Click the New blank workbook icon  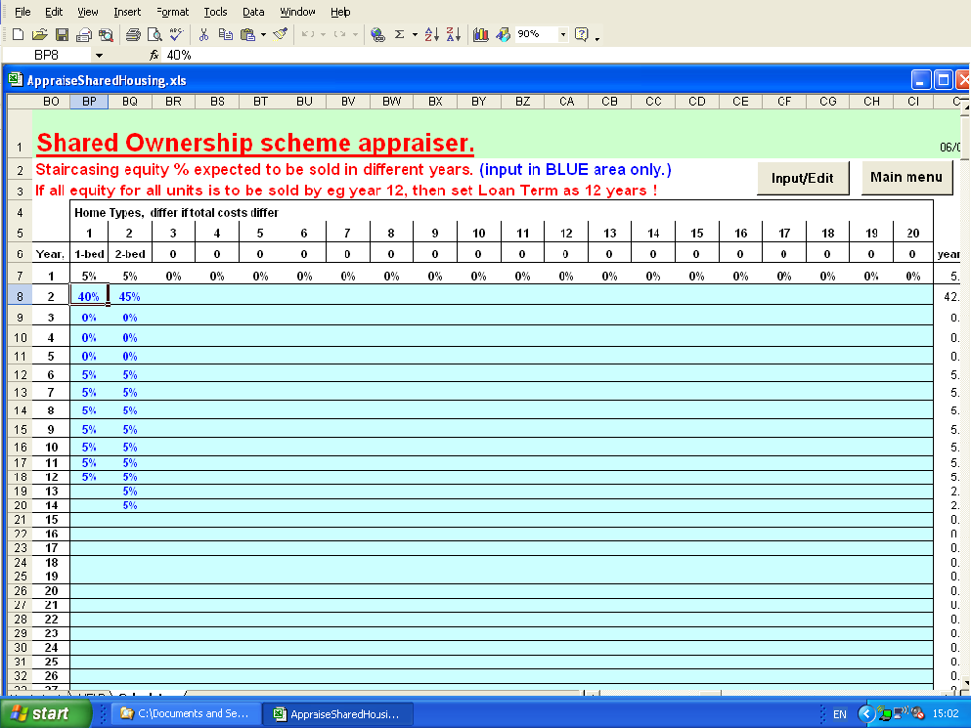(x=18, y=34)
